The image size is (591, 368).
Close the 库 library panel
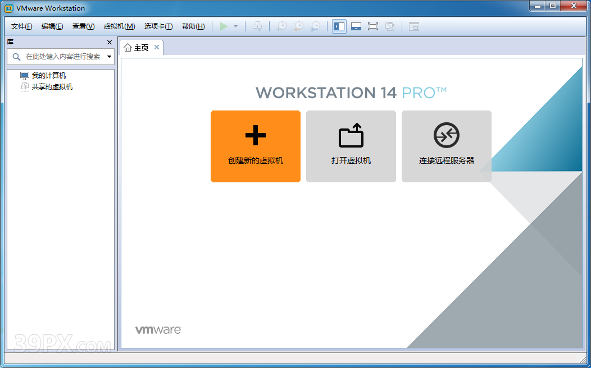pyautogui.click(x=110, y=43)
